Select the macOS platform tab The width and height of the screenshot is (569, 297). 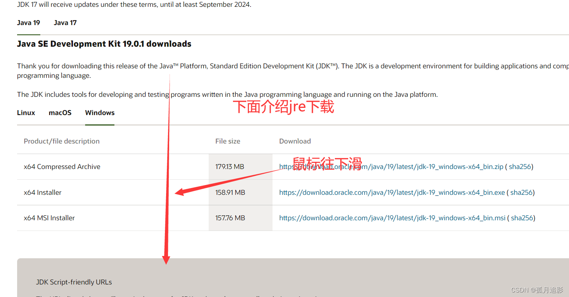click(60, 113)
